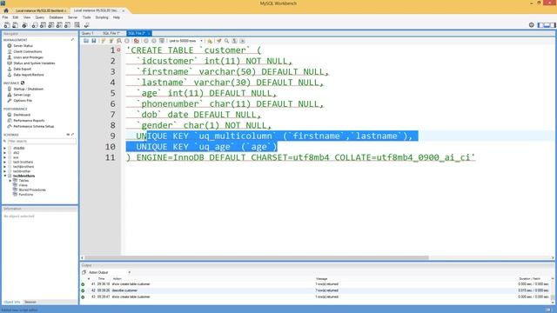
Task: Save script with the floppy disk icon
Action: (94, 41)
